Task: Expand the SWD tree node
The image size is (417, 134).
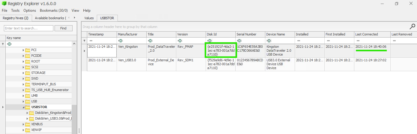Action: point(23,78)
